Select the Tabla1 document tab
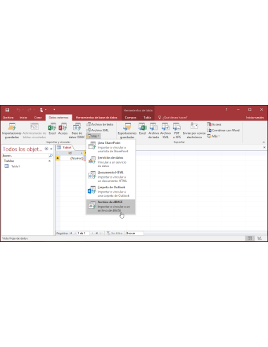Screen dimensions: 268x347 65,147
